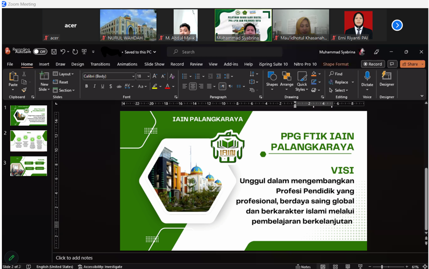Collapse the ribbon chevron
Image resolution: width=429 pixels, height=269 pixels.
coord(422,96)
